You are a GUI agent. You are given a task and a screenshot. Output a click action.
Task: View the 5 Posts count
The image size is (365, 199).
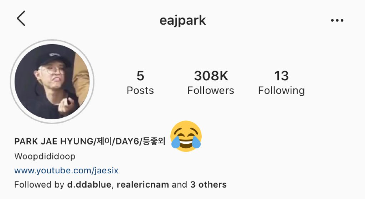pyautogui.click(x=140, y=82)
